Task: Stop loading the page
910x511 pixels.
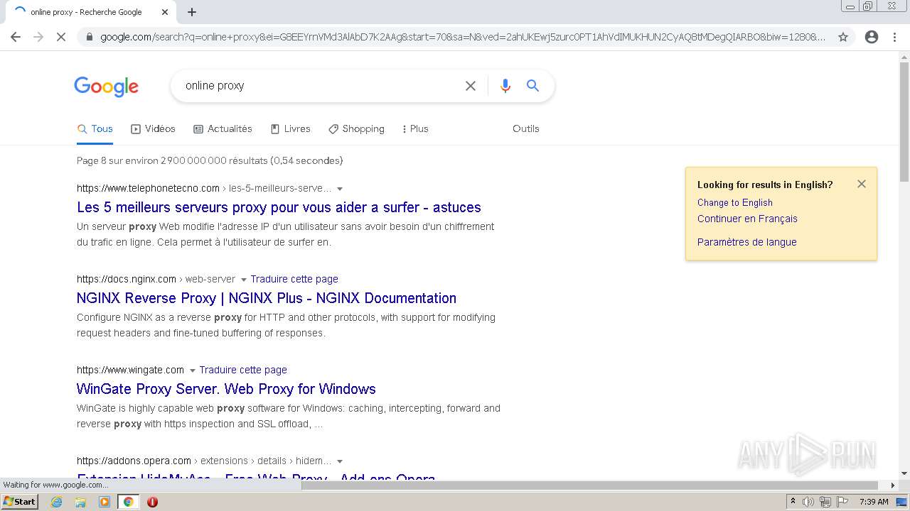Action: pos(61,37)
